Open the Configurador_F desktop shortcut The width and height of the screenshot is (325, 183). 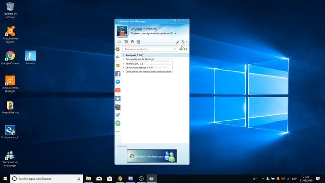pos(10,132)
